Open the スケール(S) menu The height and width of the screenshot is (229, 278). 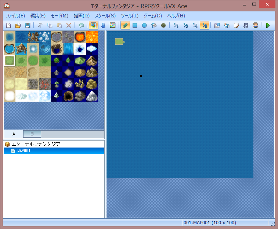coord(105,16)
